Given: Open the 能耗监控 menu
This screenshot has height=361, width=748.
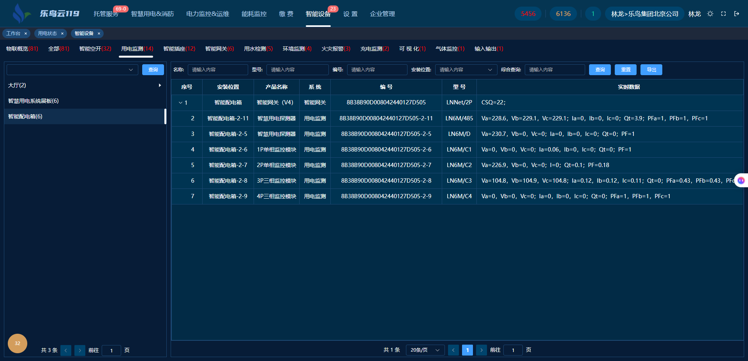Looking at the screenshot, I should point(254,14).
